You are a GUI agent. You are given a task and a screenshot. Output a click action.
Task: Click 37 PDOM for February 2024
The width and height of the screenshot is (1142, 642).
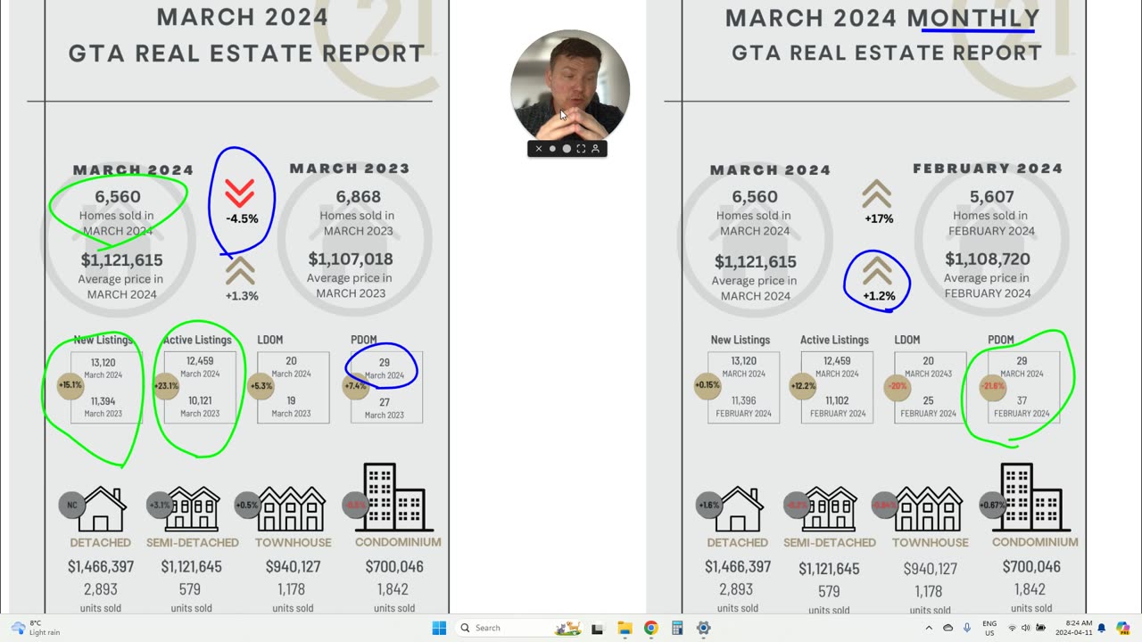pyautogui.click(x=1022, y=401)
